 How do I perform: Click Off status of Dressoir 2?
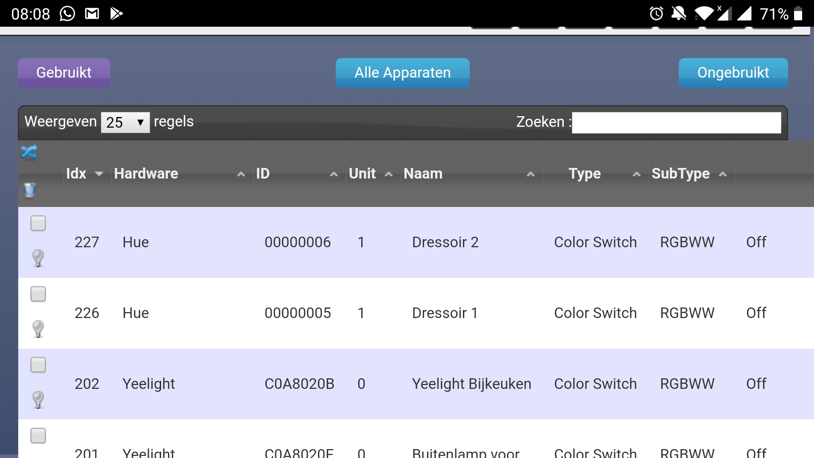click(x=756, y=242)
